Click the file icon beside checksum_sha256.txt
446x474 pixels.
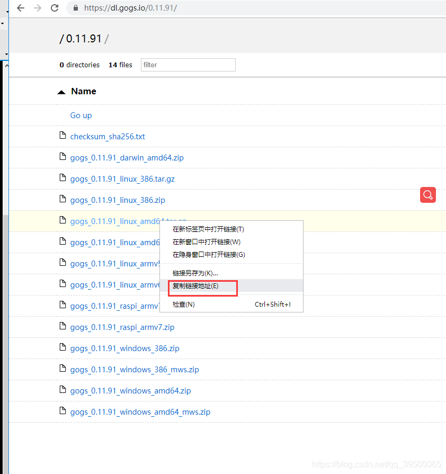tap(63, 136)
